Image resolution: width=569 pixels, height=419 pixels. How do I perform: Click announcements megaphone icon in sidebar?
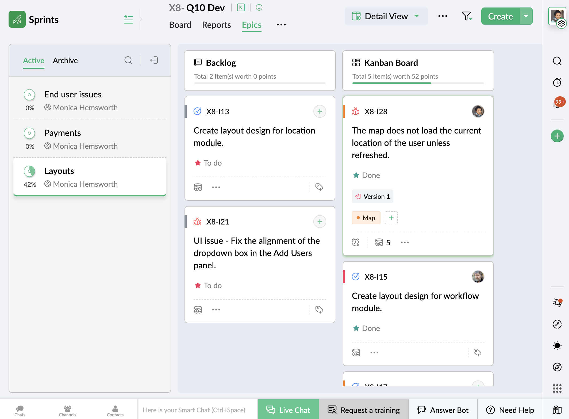click(x=557, y=303)
